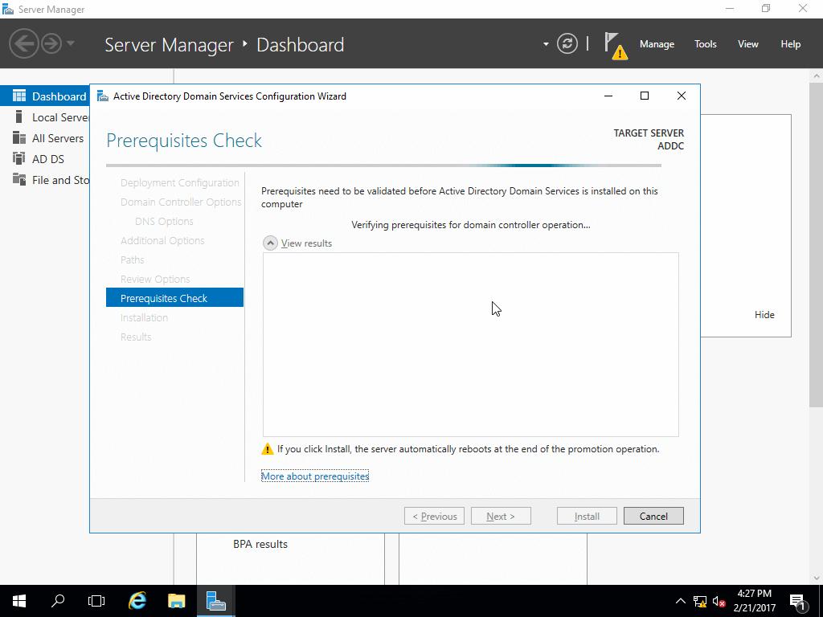Click the Server Manager taskbar icon
This screenshot has height=617, width=823.
(215, 601)
